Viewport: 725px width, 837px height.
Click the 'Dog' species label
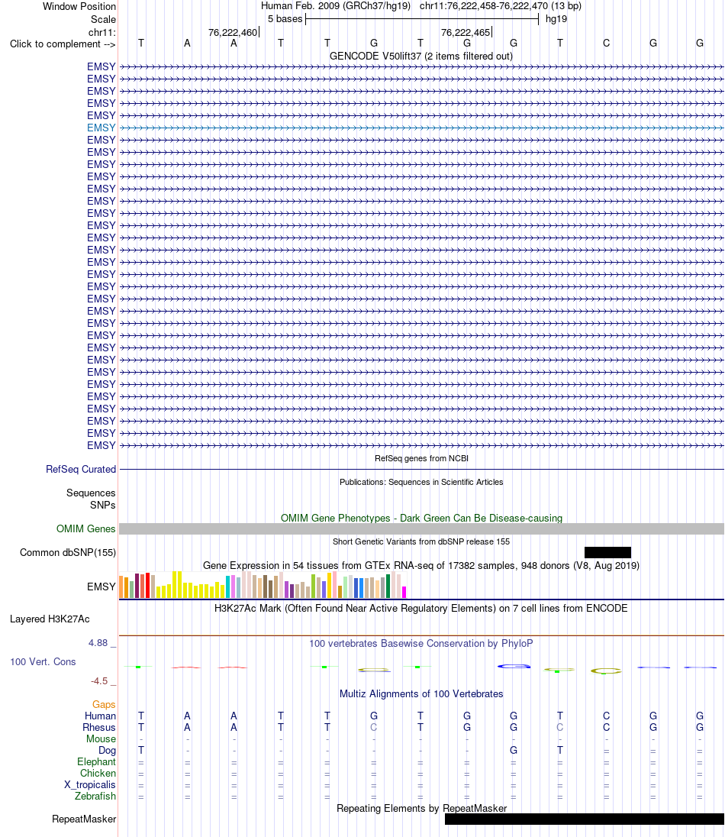pos(108,751)
